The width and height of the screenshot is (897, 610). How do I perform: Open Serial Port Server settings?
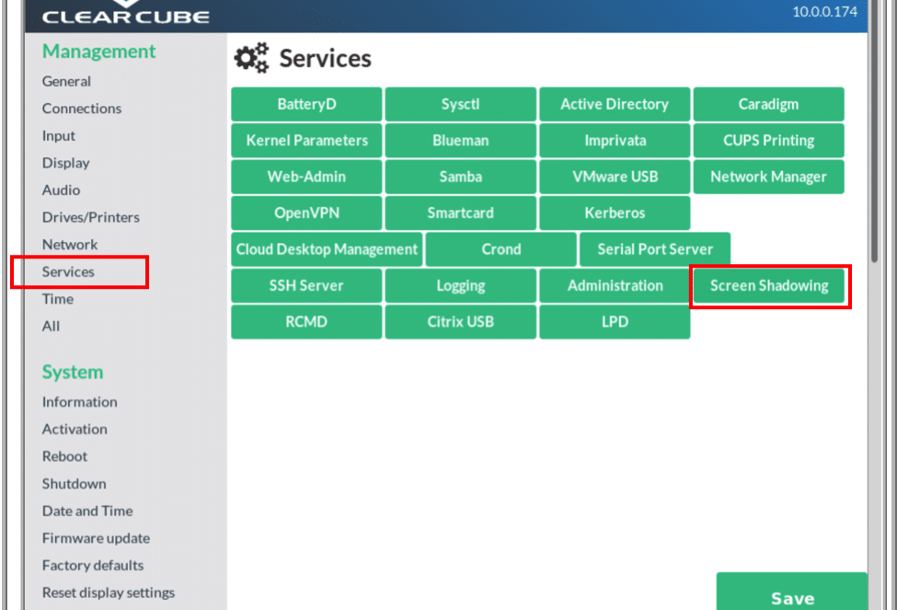[655, 249]
